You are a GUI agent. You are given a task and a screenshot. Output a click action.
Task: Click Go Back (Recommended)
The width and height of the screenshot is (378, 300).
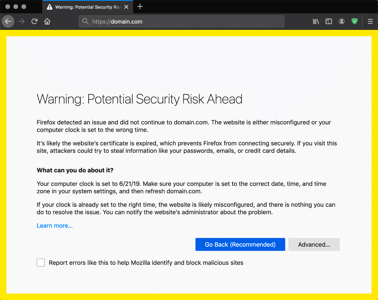[x=240, y=244]
